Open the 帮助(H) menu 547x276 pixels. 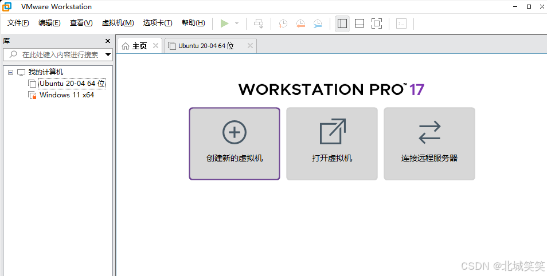pyautogui.click(x=193, y=23)
